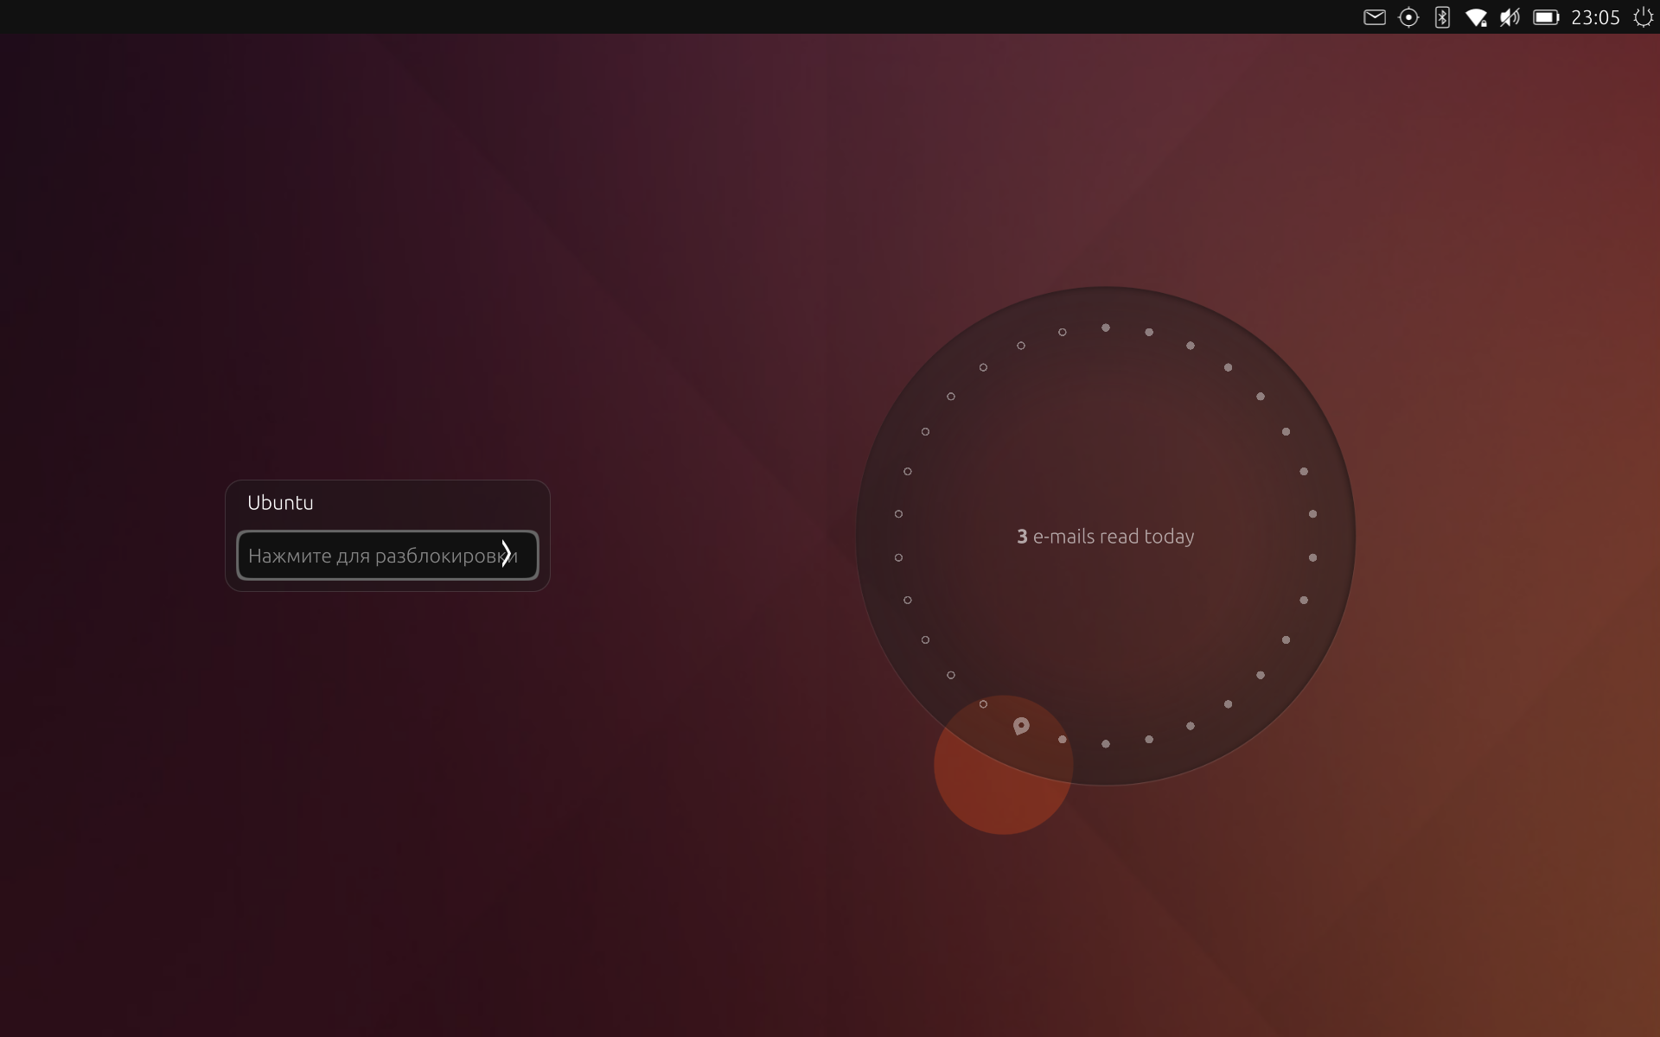
Task: Open the 23:05 clock menu
Action: pos(1595,17)
